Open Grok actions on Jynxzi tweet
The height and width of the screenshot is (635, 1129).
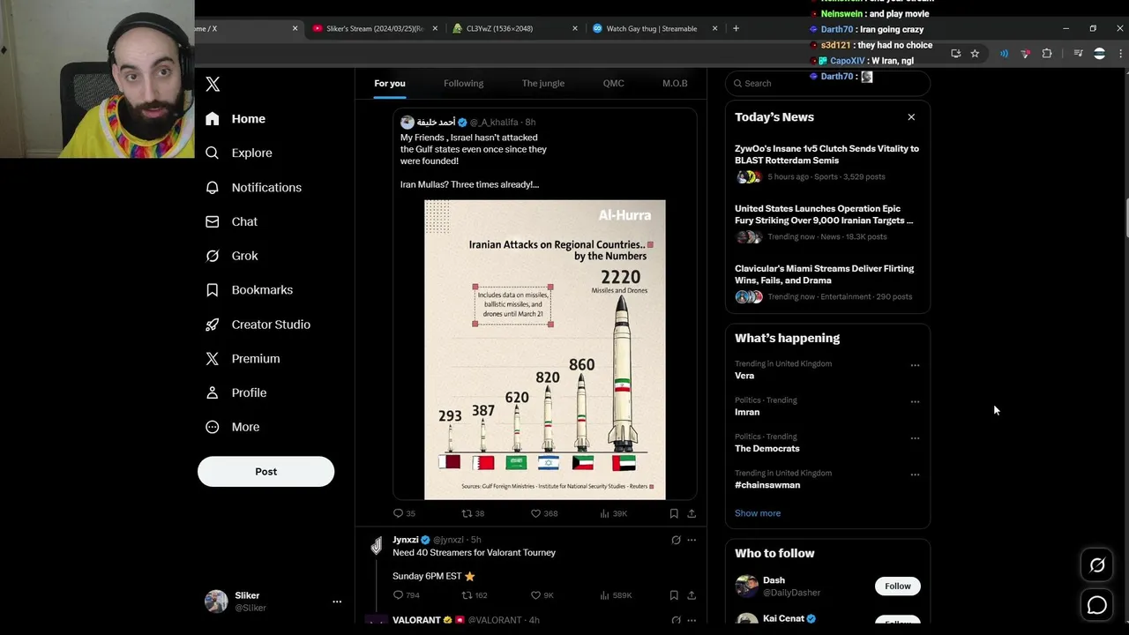[676, 540]
